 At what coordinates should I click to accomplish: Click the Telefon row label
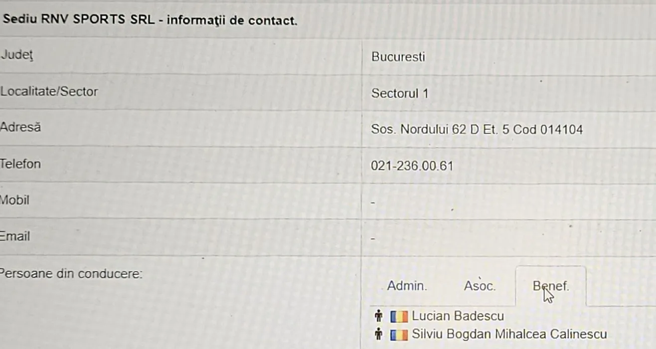point(20,164)
